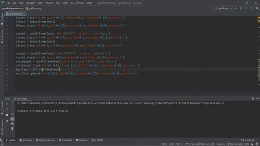This screenshot has width=260, height=146.
Task: Run with coverage icon in top toolbar
Action: [x=246, y=8]
